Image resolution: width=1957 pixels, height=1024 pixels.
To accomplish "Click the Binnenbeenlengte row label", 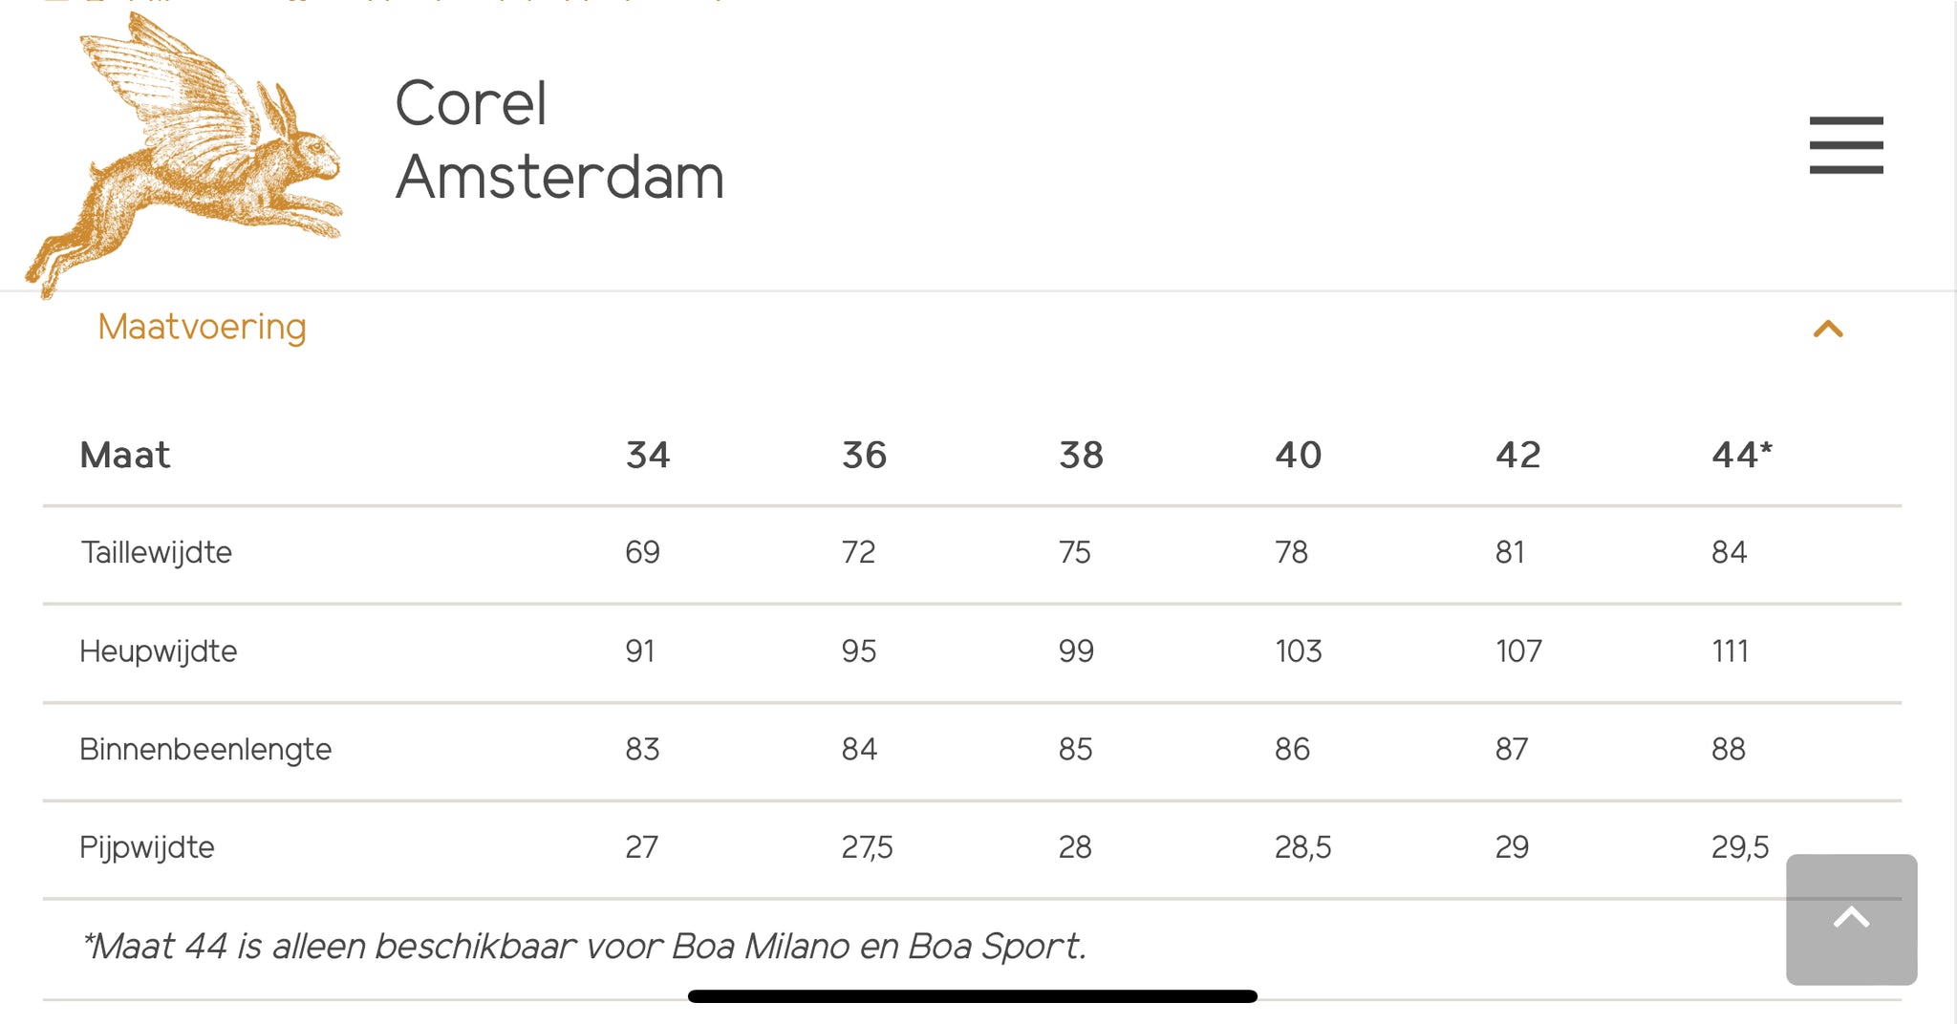I will point(205,749).
